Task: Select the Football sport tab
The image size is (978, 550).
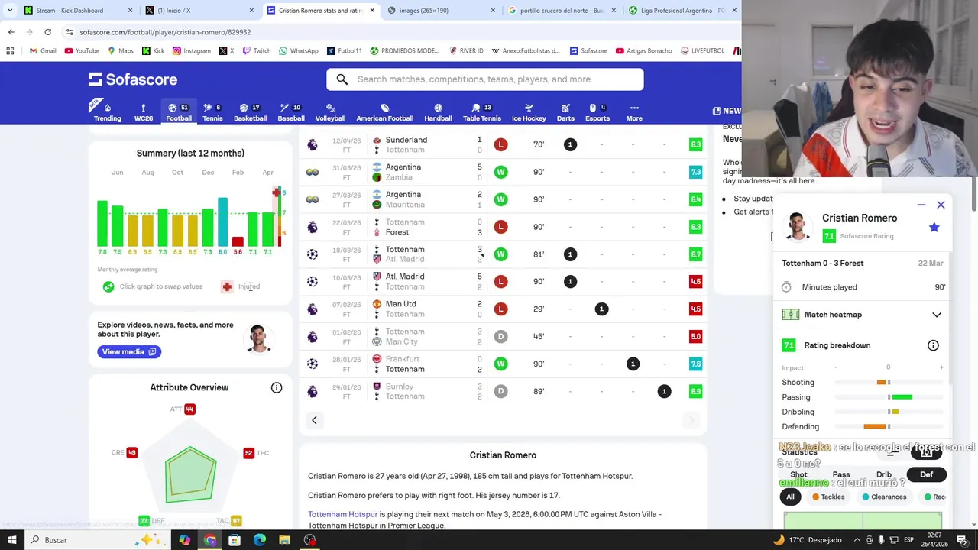Action: [179, 112]
